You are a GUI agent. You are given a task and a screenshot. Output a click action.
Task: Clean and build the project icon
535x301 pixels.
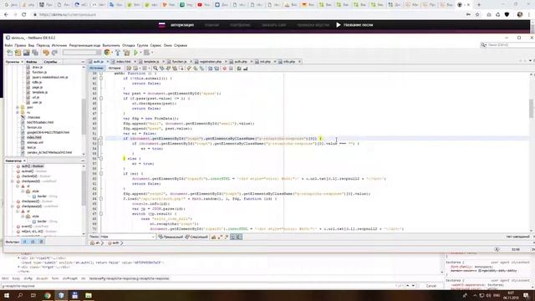coord(126,53)
